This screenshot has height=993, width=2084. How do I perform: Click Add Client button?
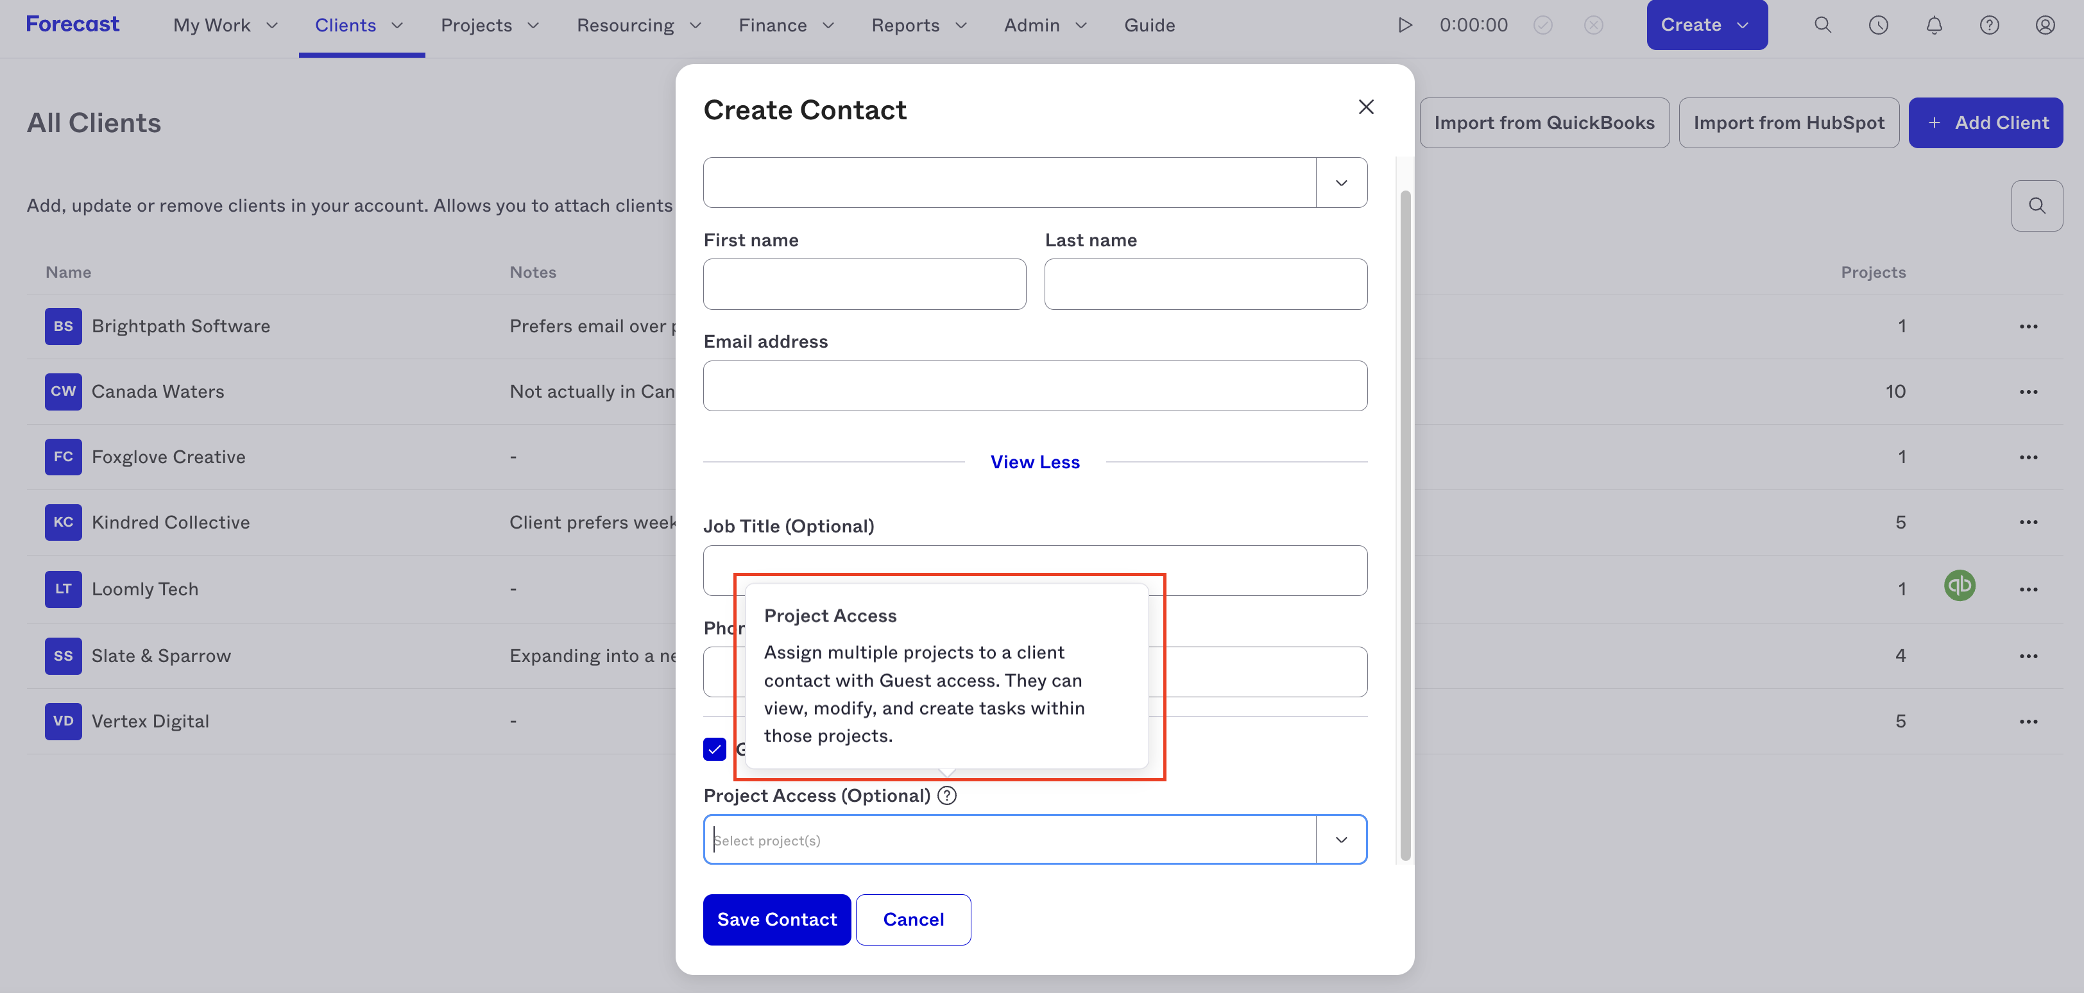[x=1985, y=123]
